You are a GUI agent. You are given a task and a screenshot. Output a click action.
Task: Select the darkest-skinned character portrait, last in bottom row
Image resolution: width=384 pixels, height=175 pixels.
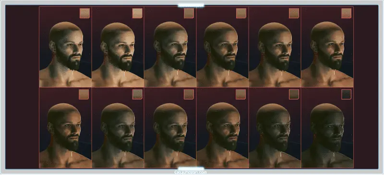327,128
